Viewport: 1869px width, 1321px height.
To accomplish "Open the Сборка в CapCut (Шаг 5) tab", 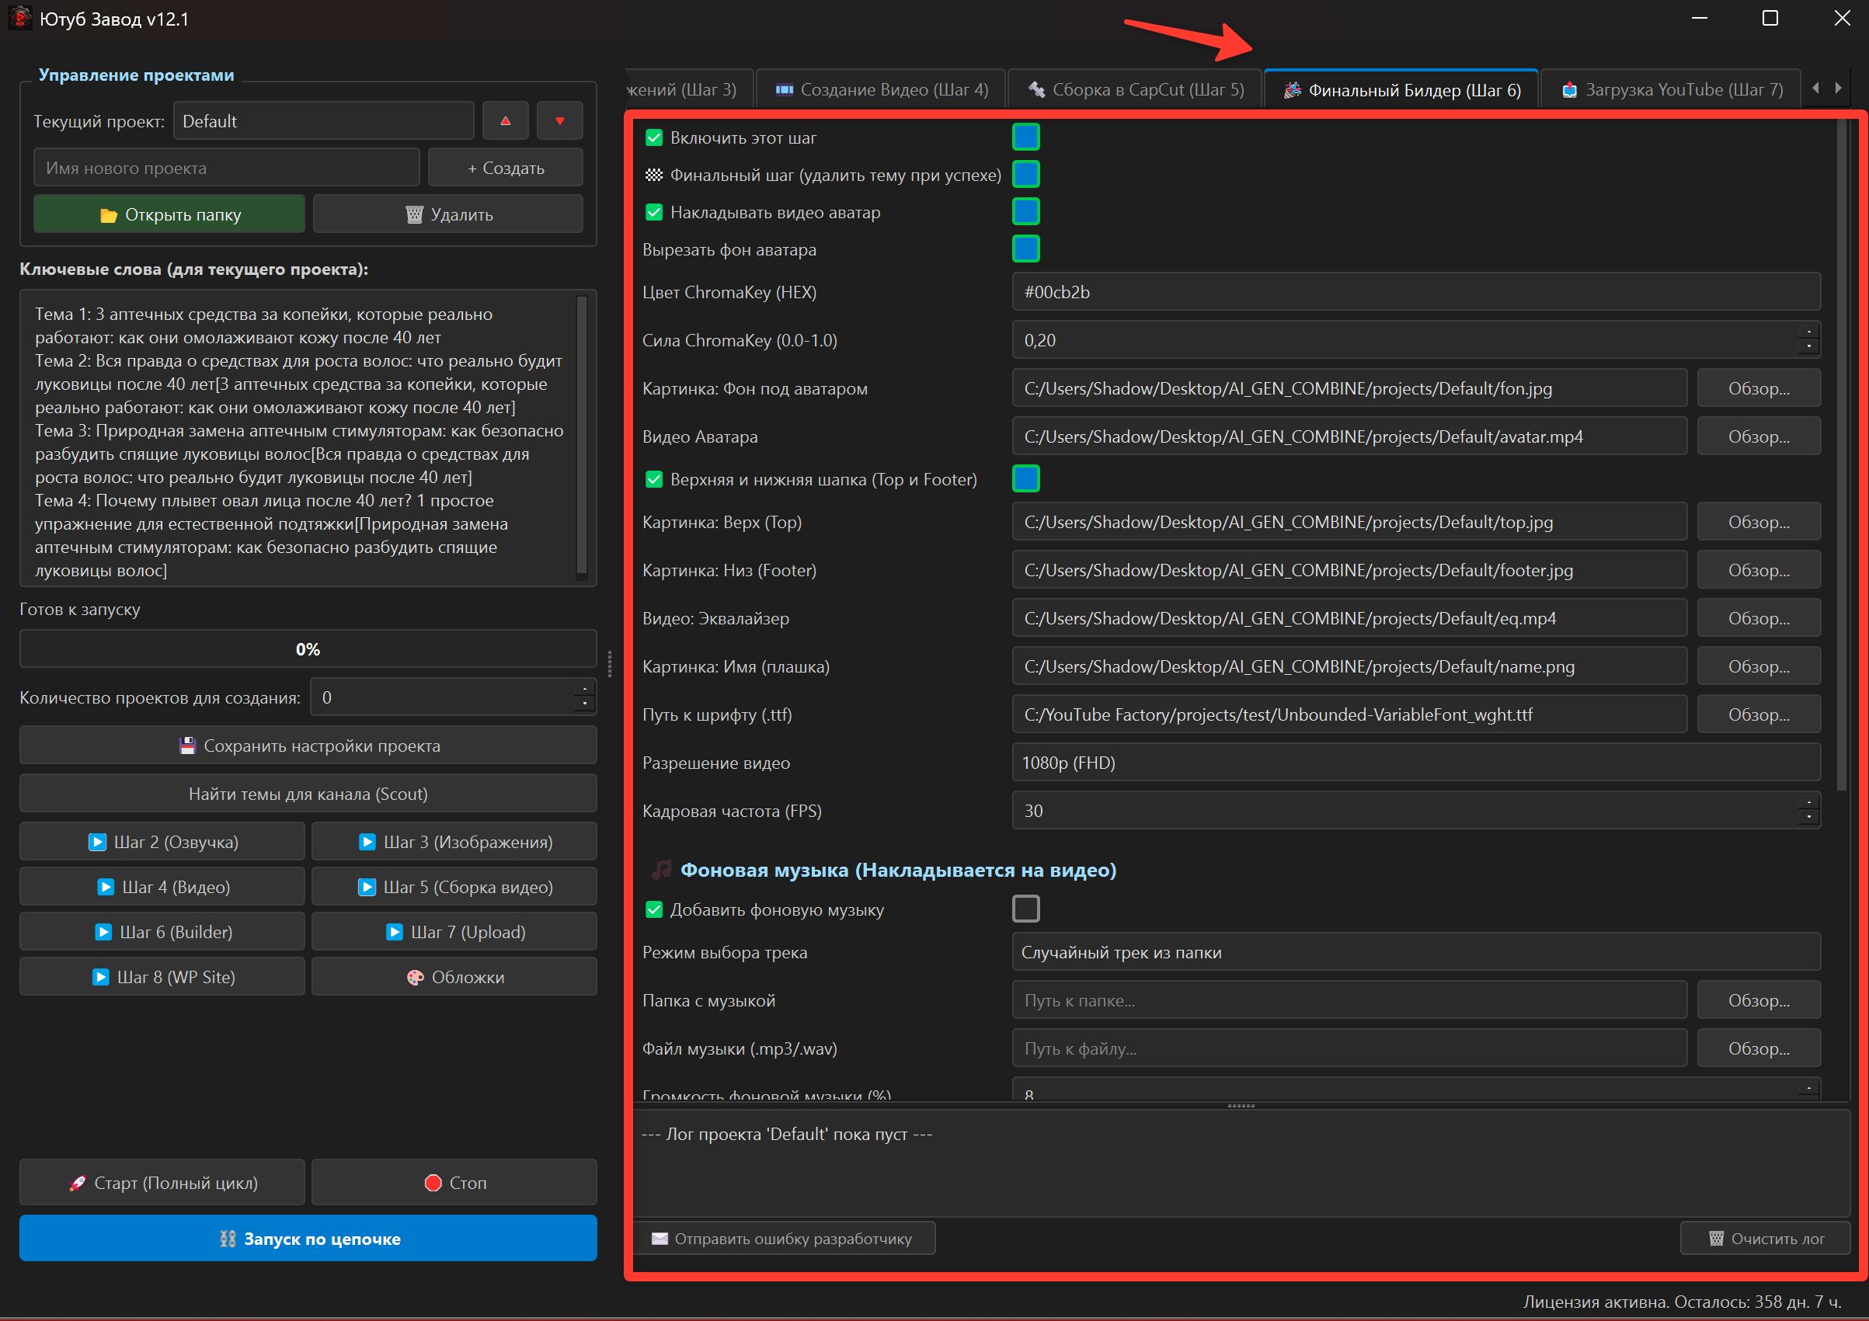I will (1135, 89).
